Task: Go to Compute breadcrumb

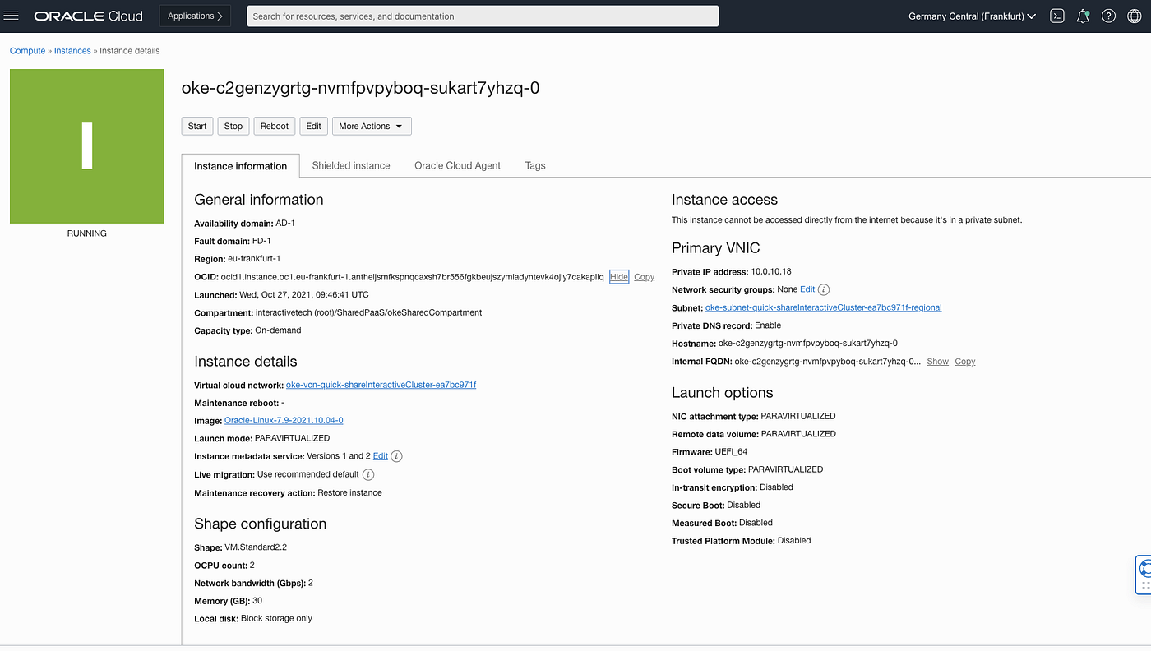Action: [x=27, y=51]
